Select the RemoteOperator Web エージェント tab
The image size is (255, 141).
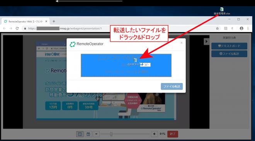26,21
